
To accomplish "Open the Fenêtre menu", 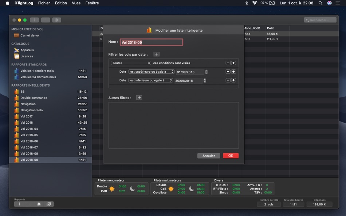I will (92, 3).
